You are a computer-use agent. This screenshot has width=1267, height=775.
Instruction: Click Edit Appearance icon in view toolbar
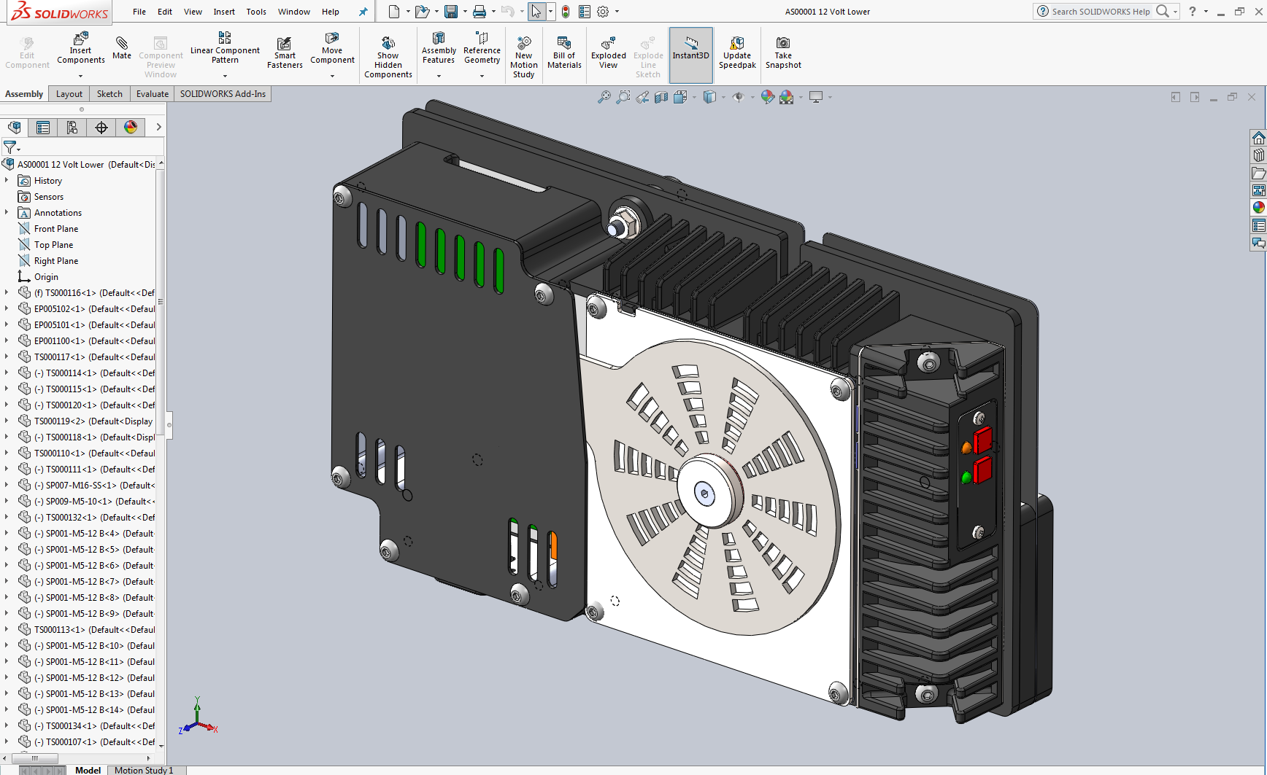point(767,97)
